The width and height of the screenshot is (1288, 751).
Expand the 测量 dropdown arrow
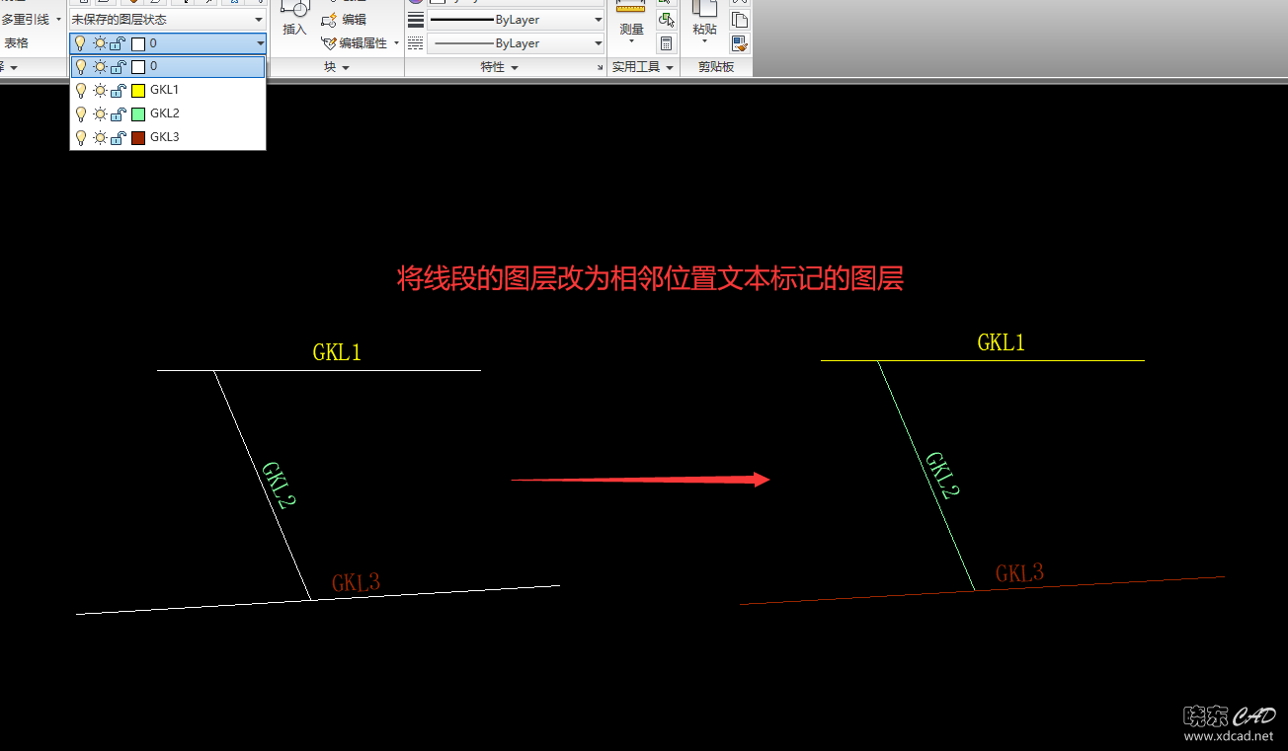coord(631,41)
